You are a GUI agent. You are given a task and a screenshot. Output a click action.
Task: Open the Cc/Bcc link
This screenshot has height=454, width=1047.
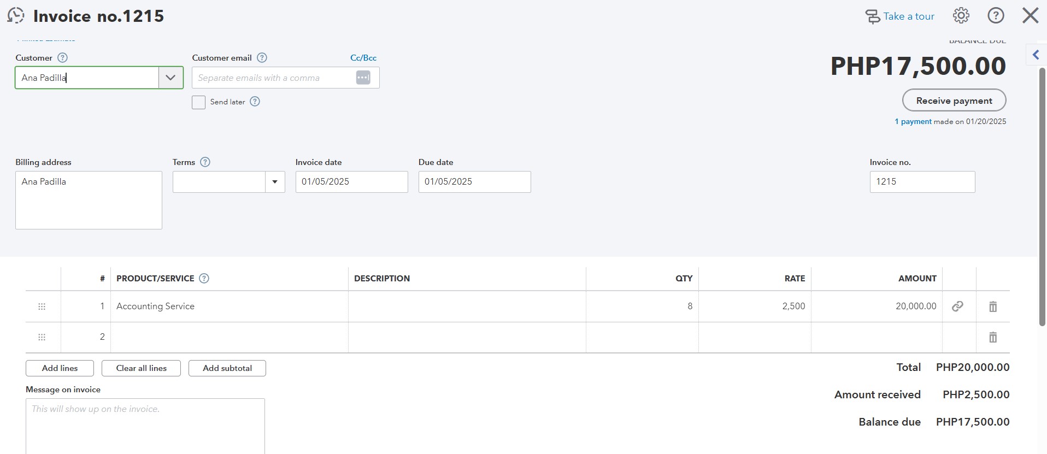click(x=363, y=58)
